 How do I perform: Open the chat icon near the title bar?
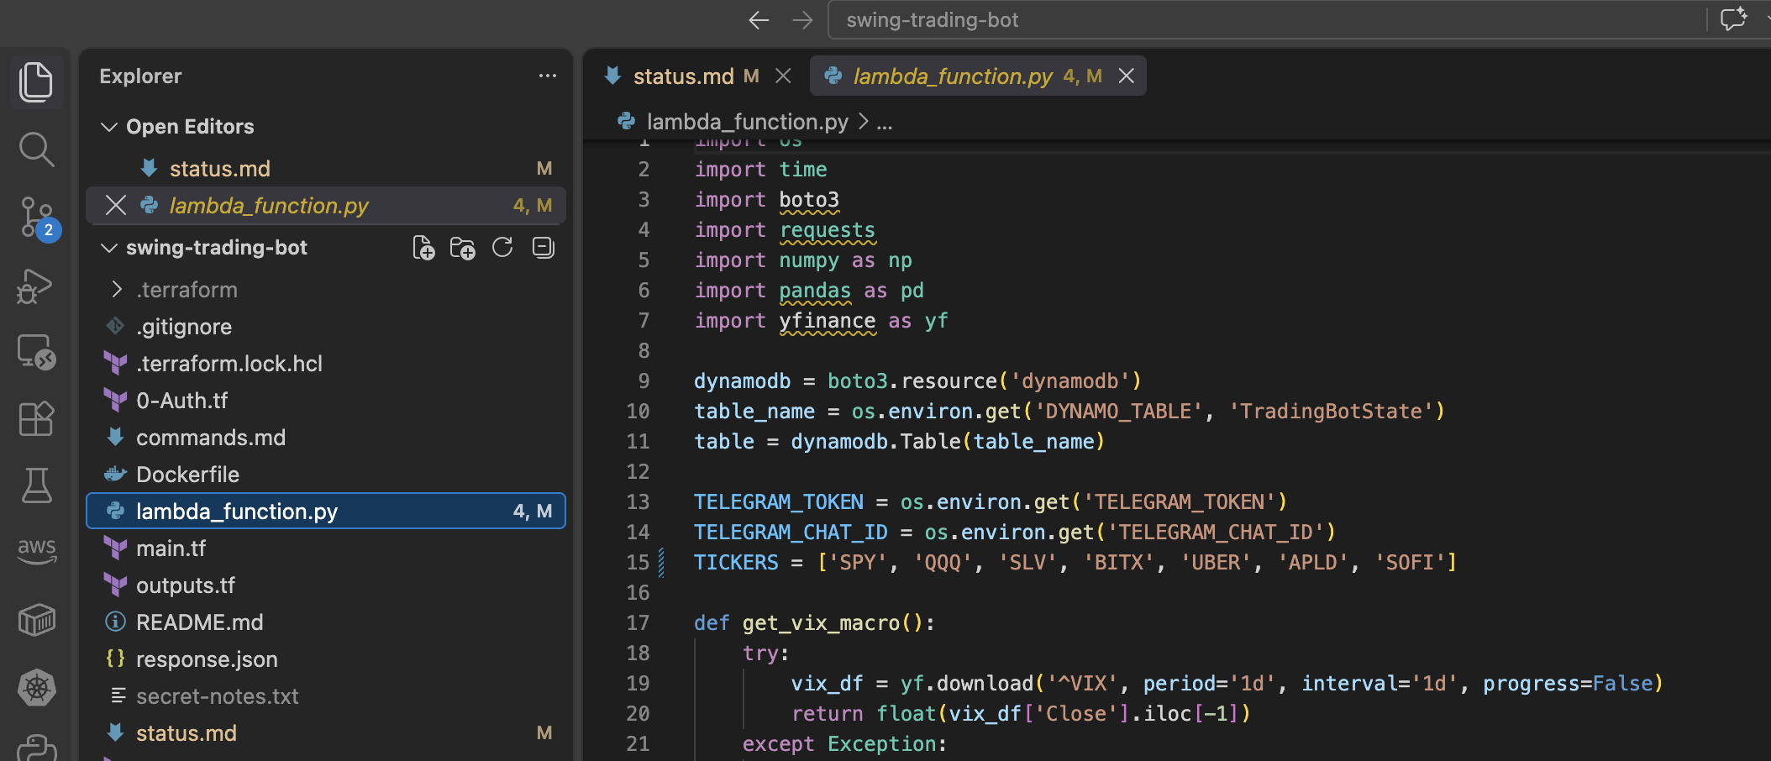point(1733,19)
